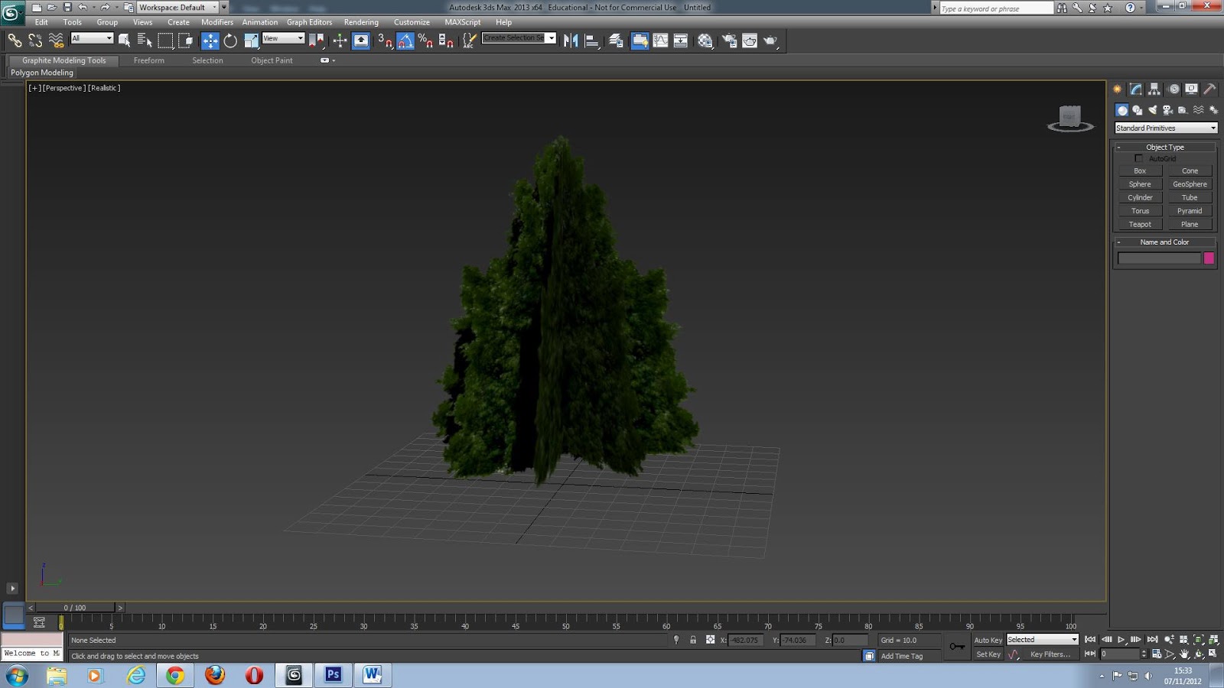Switch to the Hierarchy command panel

pos(1154,89)
